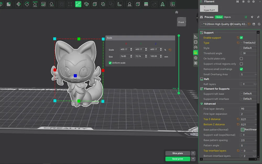Click the Send print button
The width and height of the screenshot is (262, 164).
pos(178,159)
